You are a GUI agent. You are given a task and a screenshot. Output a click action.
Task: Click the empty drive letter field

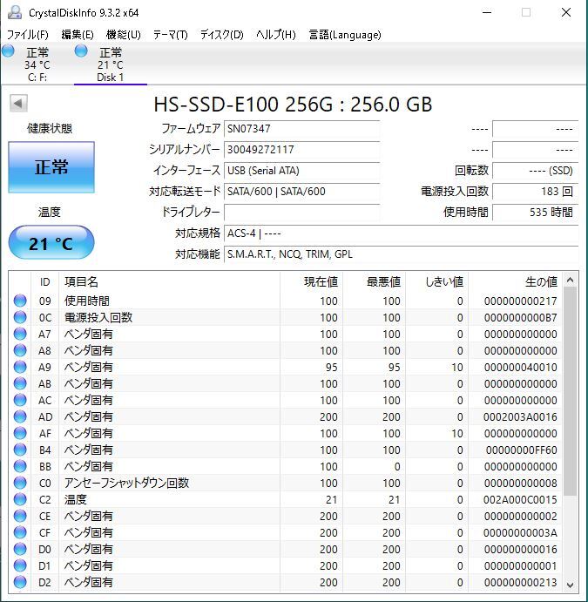tap(301, 212)
